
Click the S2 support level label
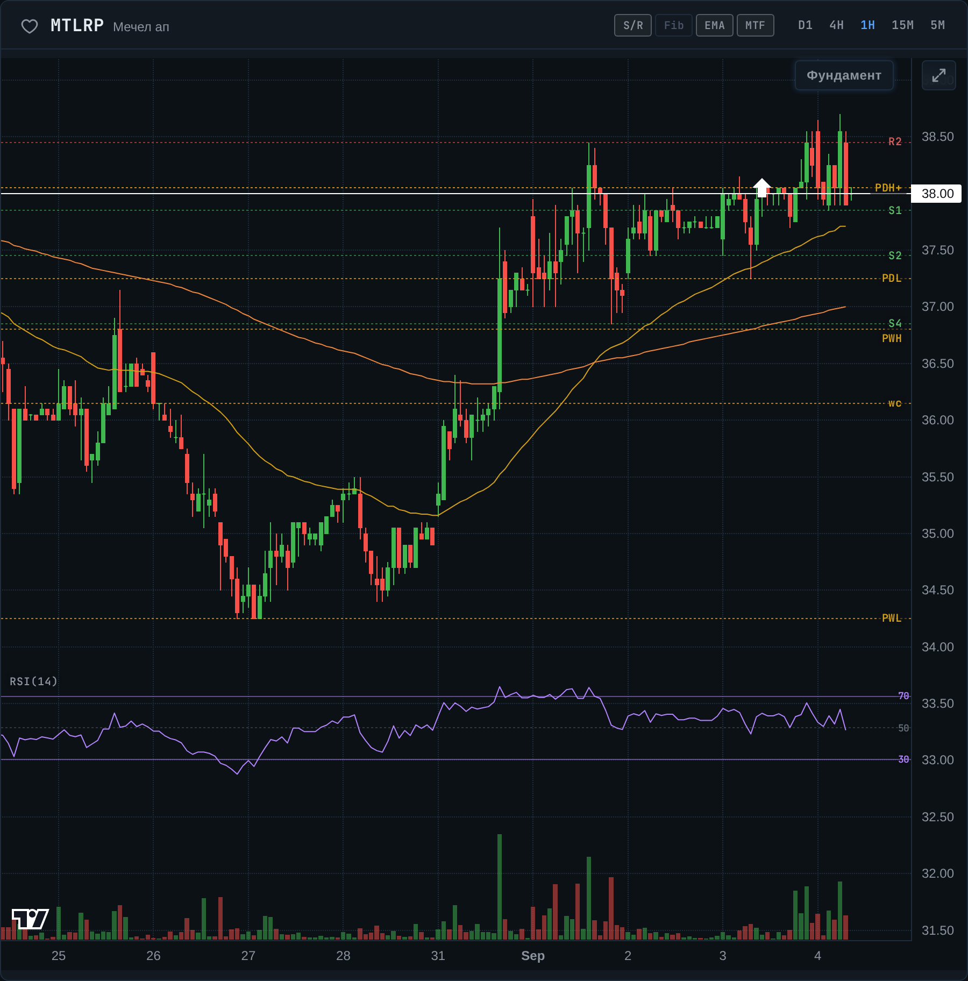(895, 255)
